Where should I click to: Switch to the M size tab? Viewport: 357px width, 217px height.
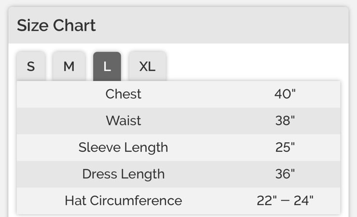pos(69,66)
